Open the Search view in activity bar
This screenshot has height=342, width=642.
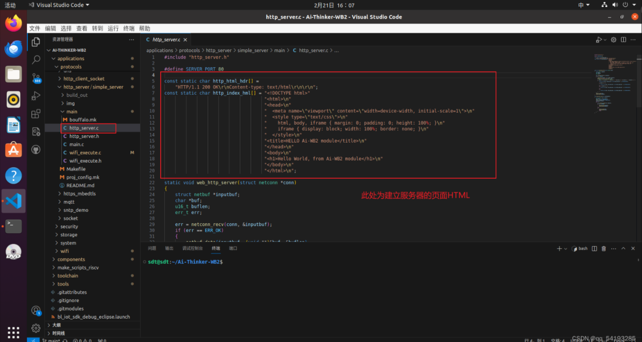coord(36,60)
